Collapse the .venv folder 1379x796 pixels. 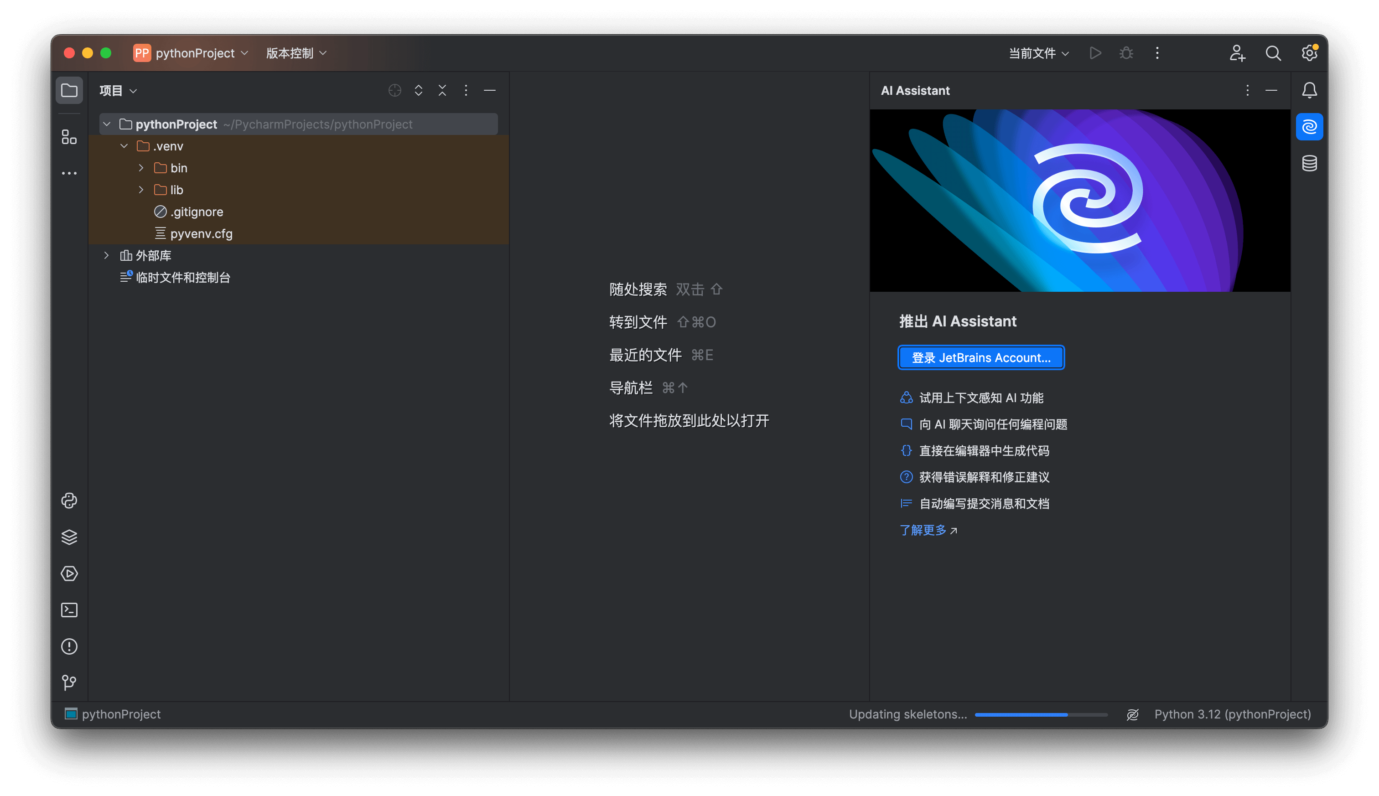(x=124, y=146)
